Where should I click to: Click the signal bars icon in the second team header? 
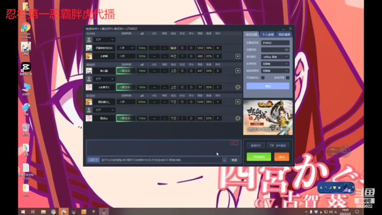tap(142, 64)
